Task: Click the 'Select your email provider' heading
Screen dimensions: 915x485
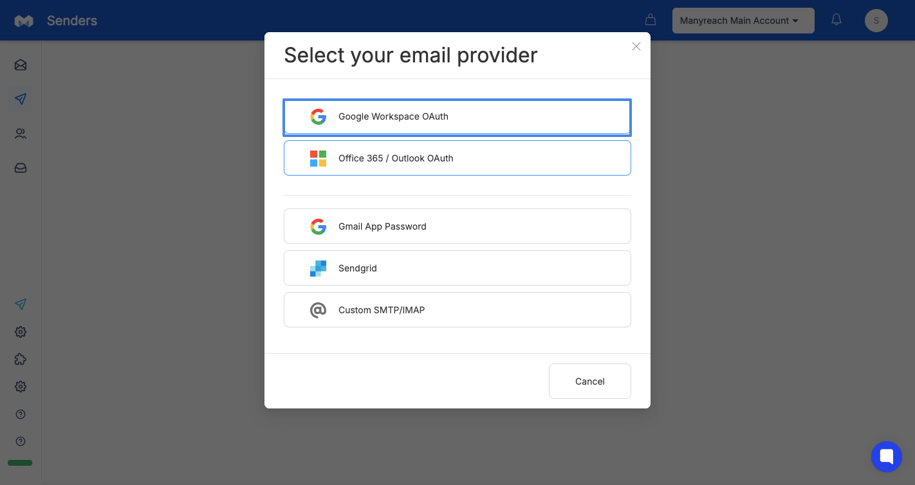Action: point(411,55)
